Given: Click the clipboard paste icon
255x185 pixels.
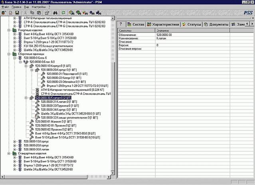Looking at the screenshot, I should tap(39, 13).
